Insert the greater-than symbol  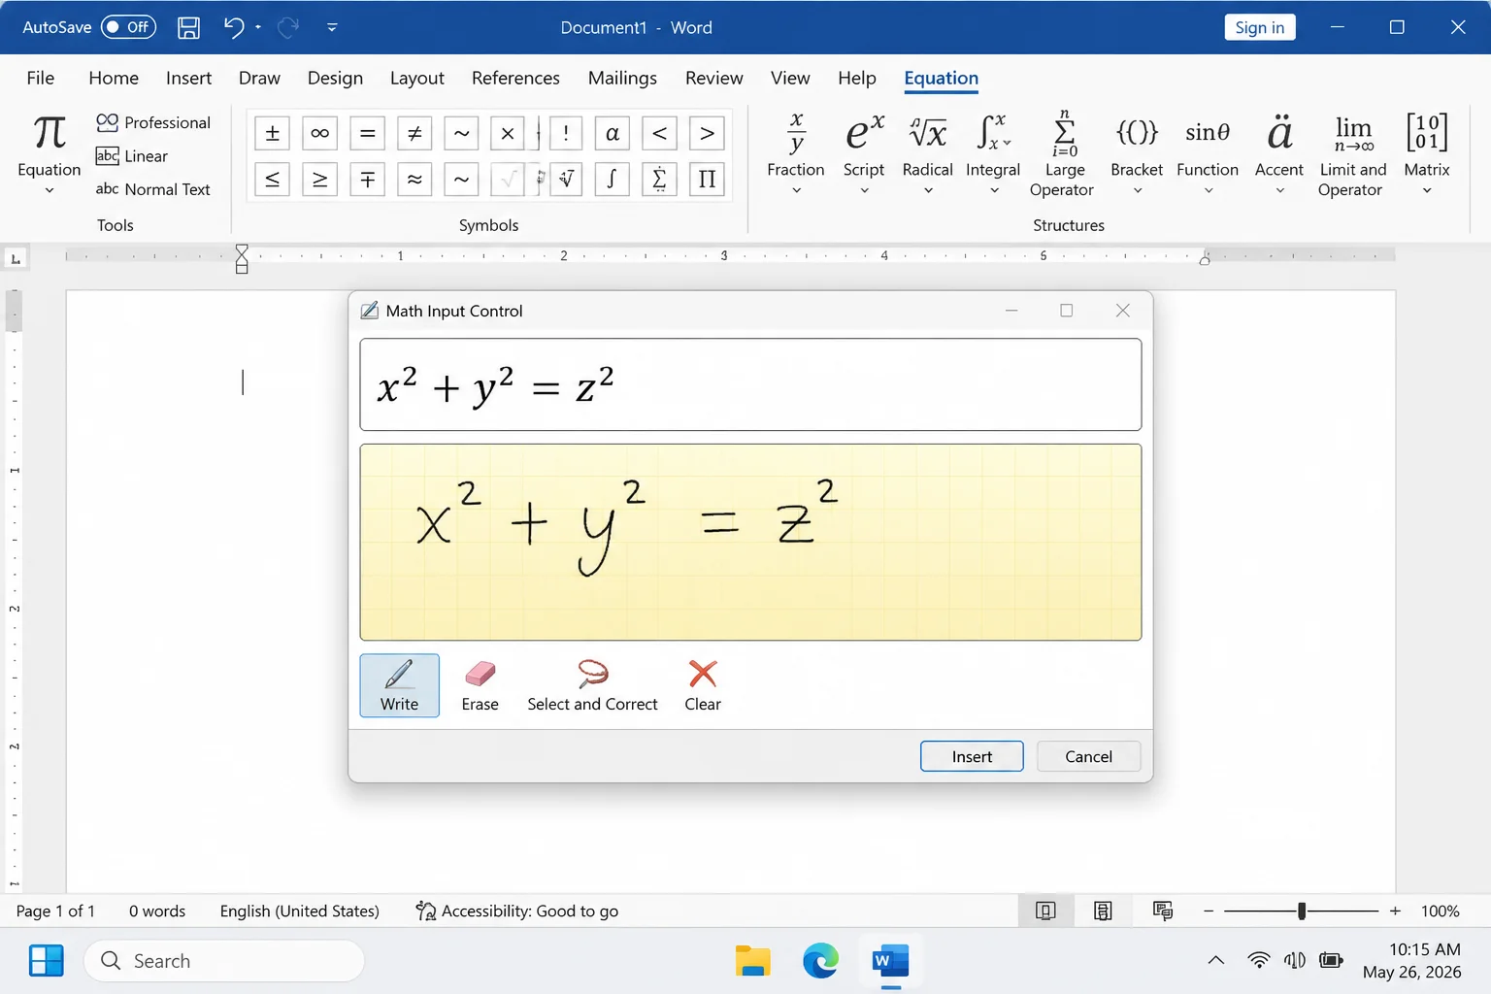click(x=707, y=133)
